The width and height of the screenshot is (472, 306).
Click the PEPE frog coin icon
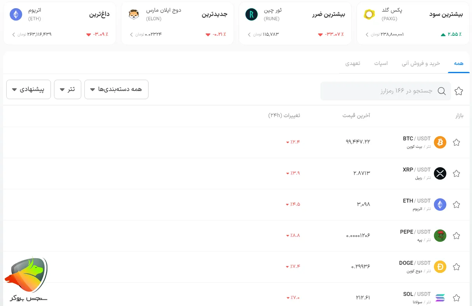tap(440, 236)
